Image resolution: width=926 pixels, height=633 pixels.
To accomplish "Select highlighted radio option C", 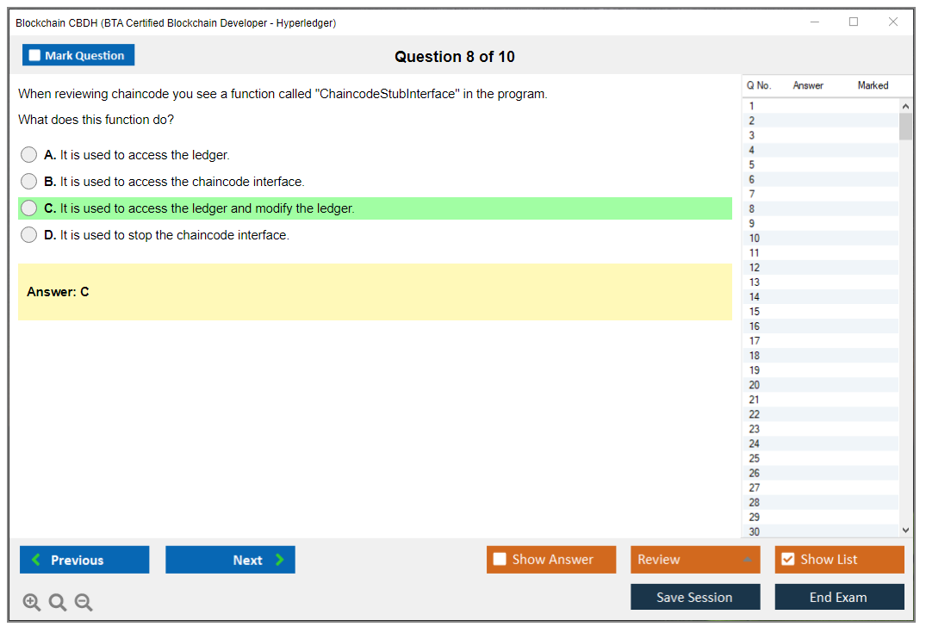I will 29,208.
